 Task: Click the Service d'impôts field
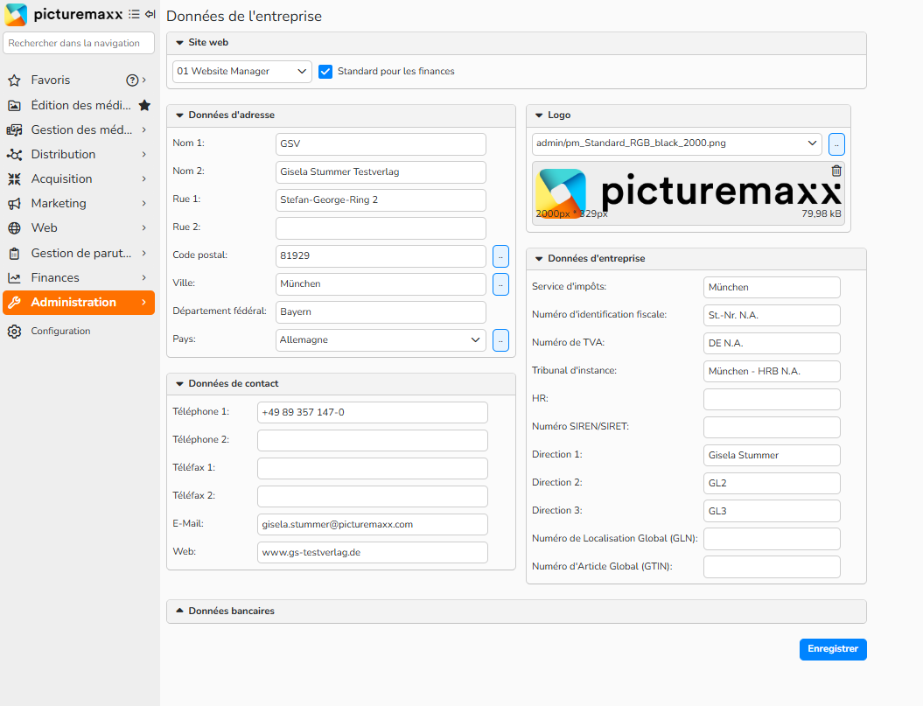(772, 287)
